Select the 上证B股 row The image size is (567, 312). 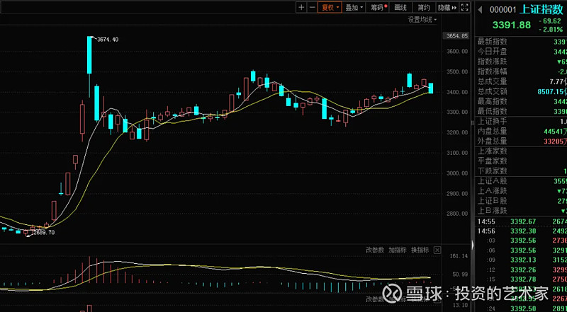521,201
